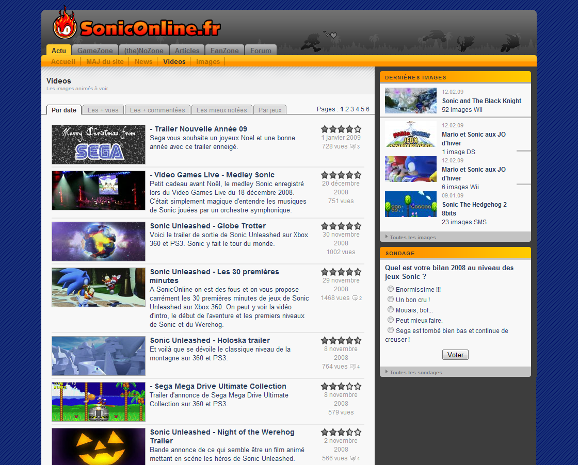Open 'Video Games Live - Medley Sonic' title
Screen dimensions: 578x465
coord(212,175)
